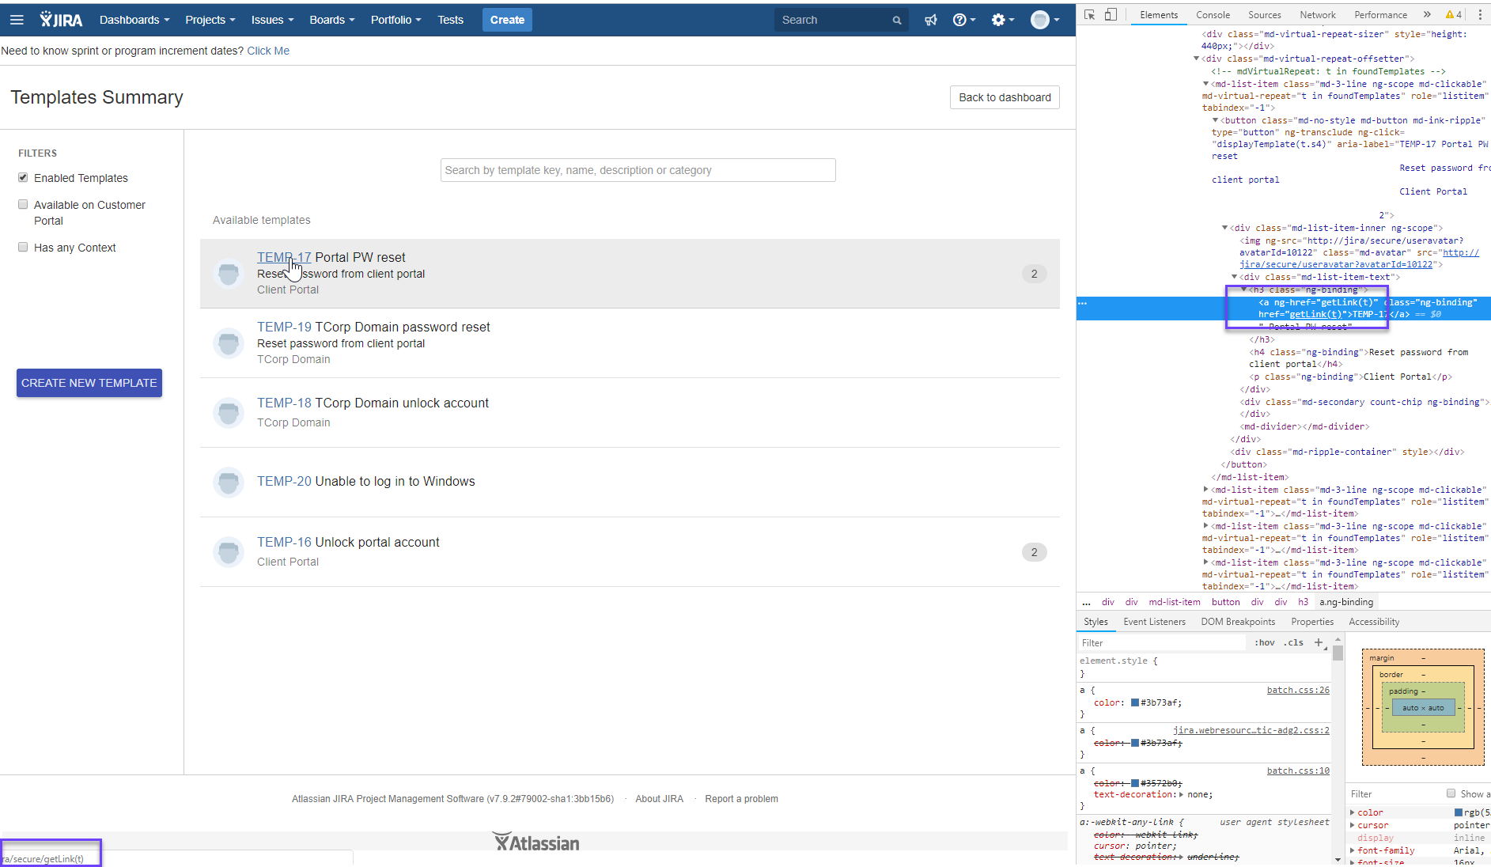Viewport: 1491px width, 867px height.
Task: Click struck-through #3572b0 color swatch
Action: (x=1135, y=783)
